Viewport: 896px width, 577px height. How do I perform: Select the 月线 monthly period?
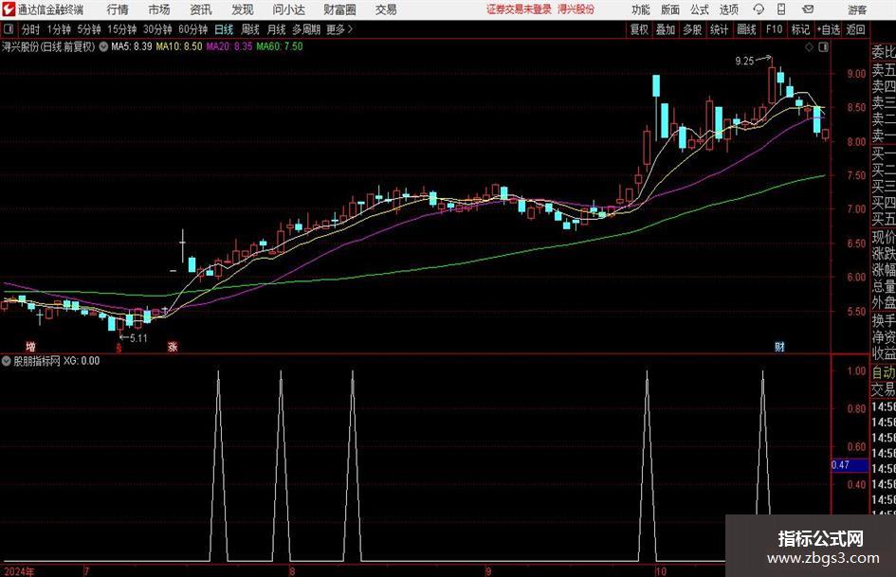[277, 29]
